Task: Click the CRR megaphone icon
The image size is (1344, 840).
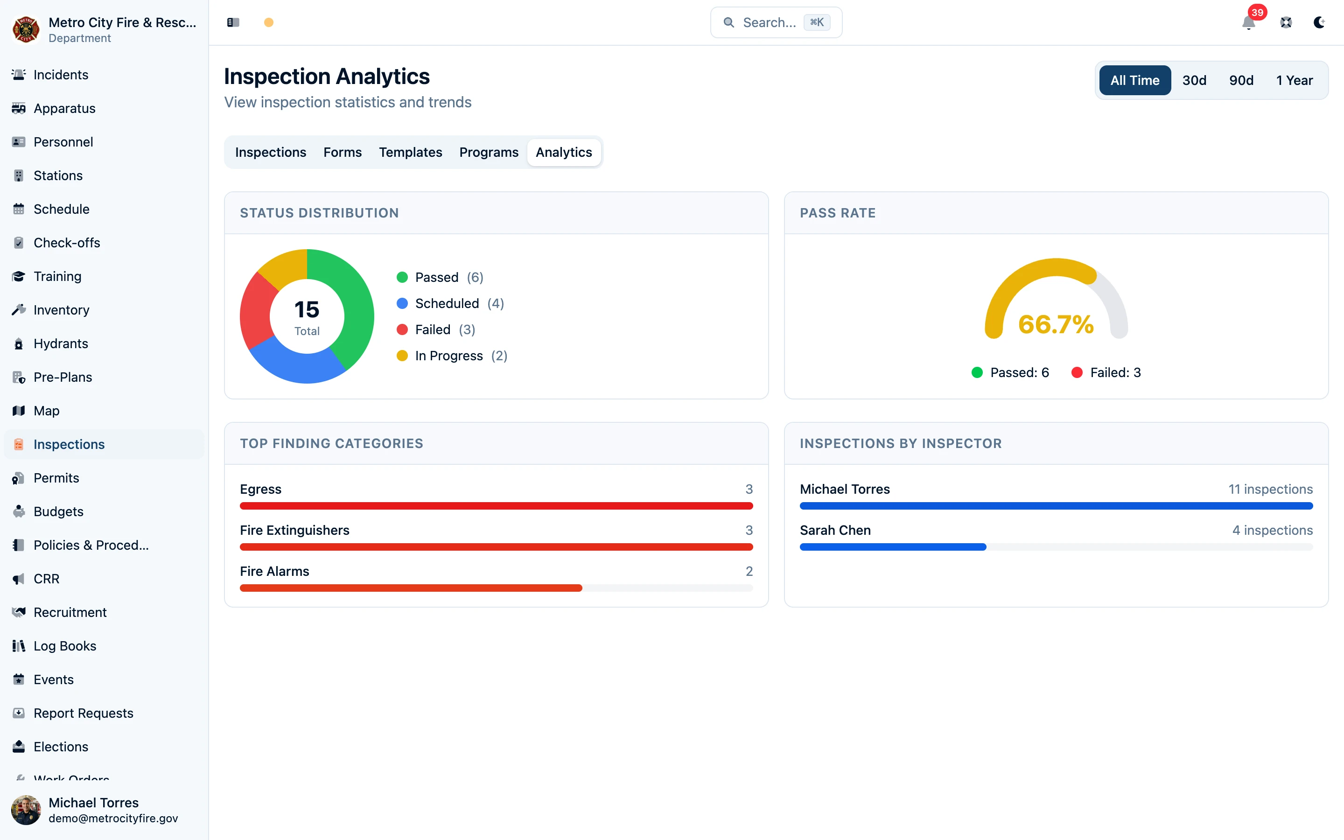Action: [18, 579]
